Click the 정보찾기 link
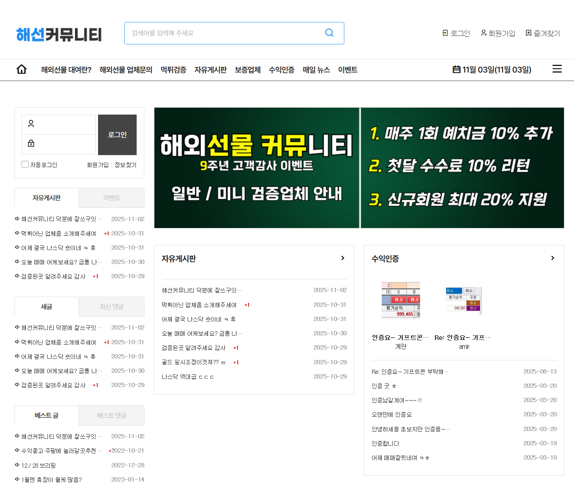Screen dimensions: 574x485 point(125,165)
